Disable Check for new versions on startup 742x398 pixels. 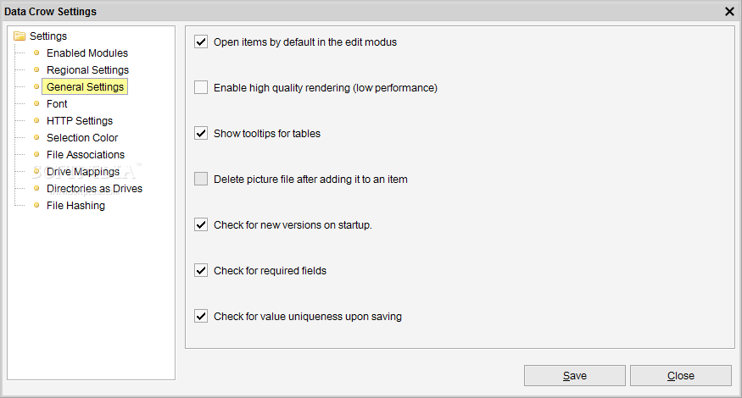click(201, 224)
